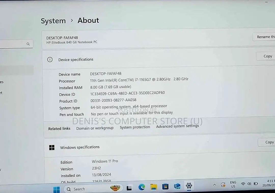Open the Windows Start menu
The height and width of the screenshot is (193, 275).
[57, 189]
